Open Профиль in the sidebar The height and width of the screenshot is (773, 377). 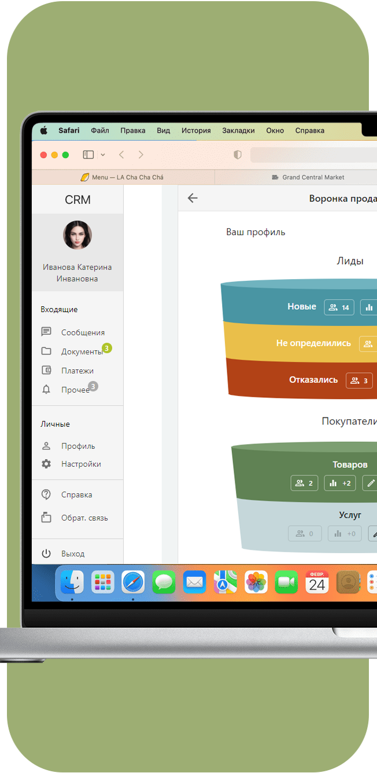point(78,446)
